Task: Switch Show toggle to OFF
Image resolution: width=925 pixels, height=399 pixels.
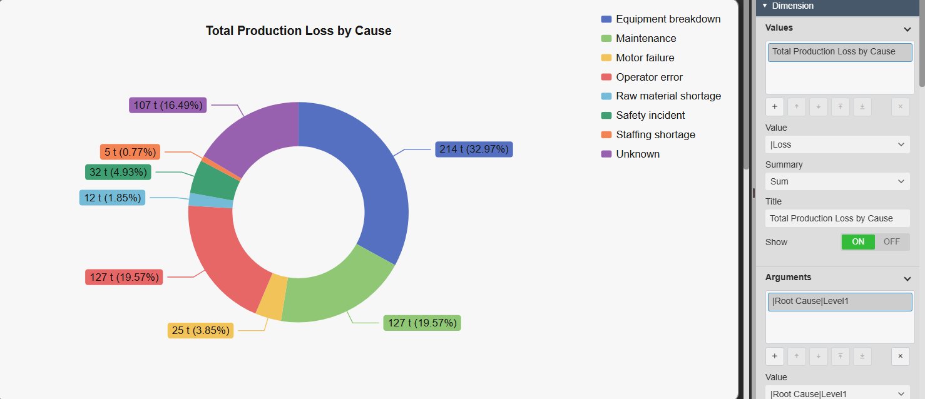Action: click(x=892, y=242)
